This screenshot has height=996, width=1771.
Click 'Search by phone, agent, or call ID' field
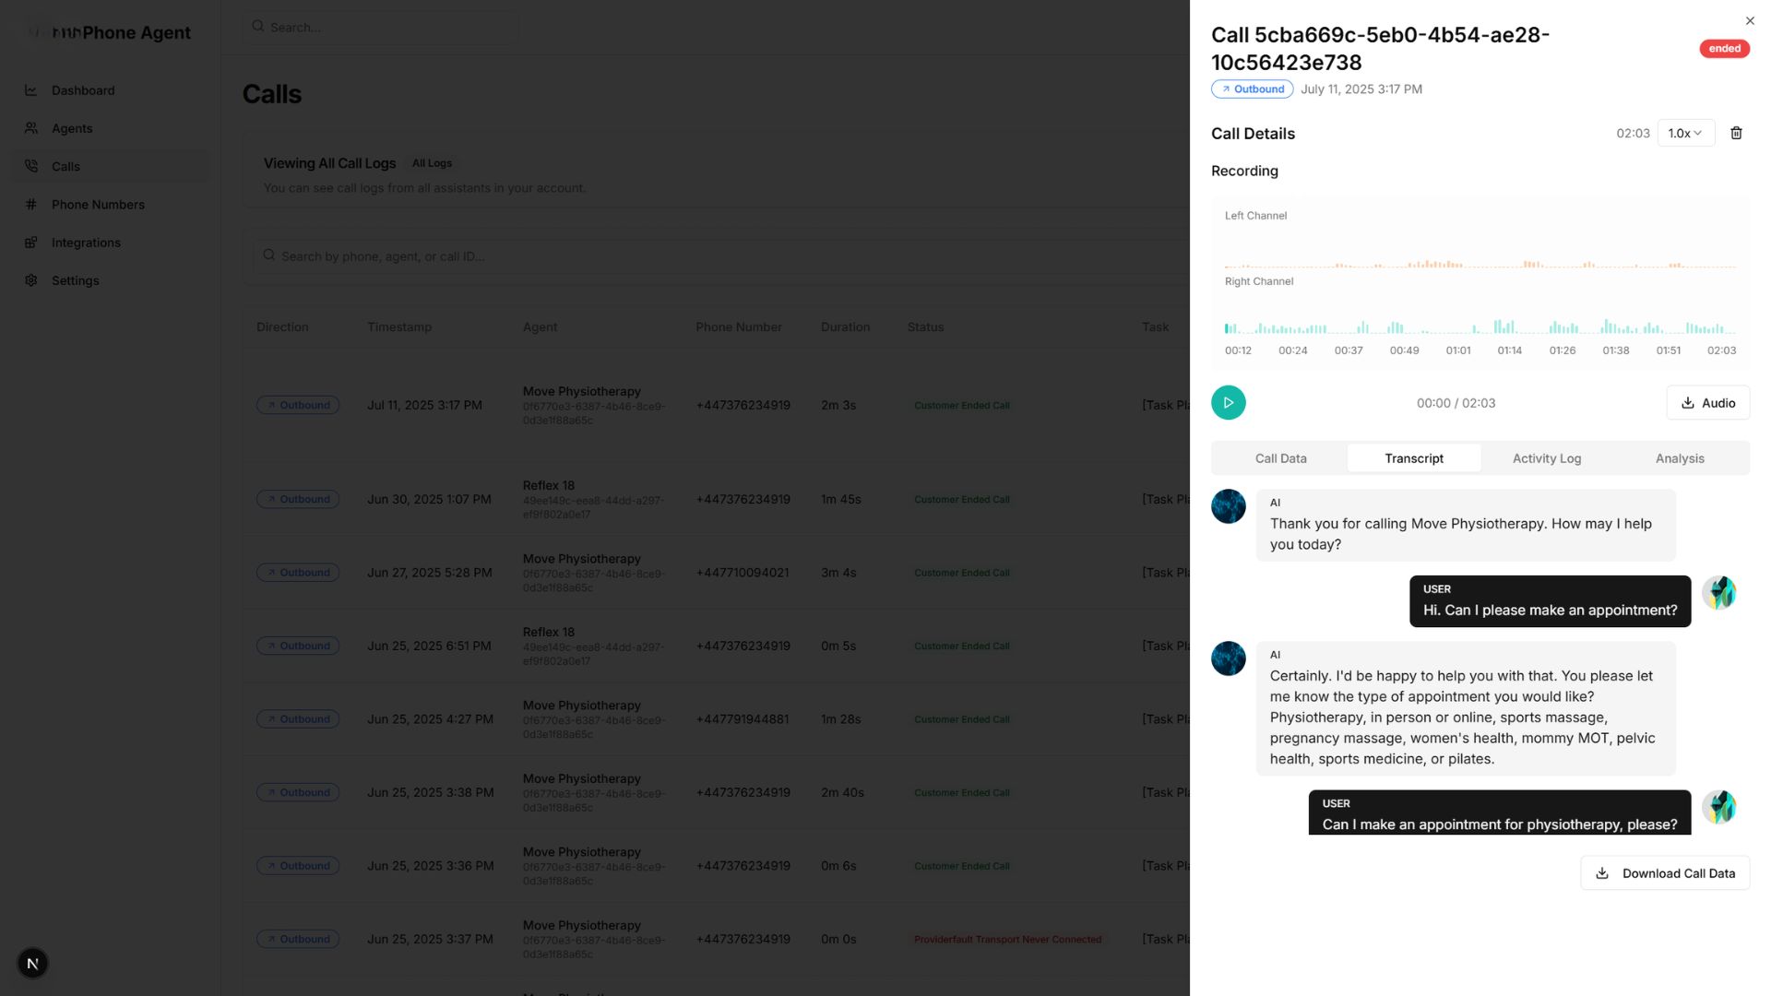pos(719,256)
